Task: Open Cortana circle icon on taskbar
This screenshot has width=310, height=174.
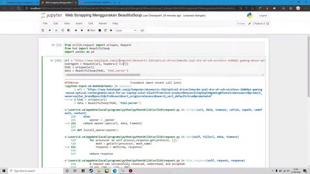Action: (67, 171)
